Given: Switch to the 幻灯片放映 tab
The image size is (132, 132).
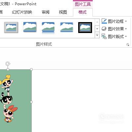Looking at the screenshot, I should point(22,12).
